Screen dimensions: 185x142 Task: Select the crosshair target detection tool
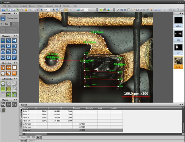pyautogui.click(x=3, y=73)
